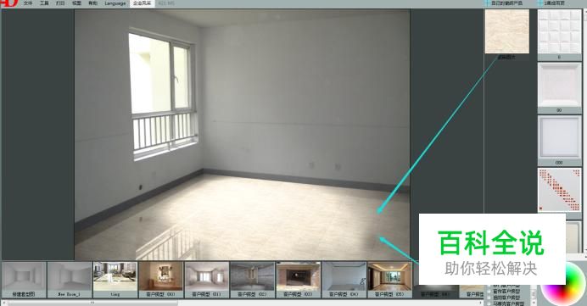The width and height of the screenshot is (587, 306).
Task: Click the plus icon above the marble tile
Action: point(487,3)
